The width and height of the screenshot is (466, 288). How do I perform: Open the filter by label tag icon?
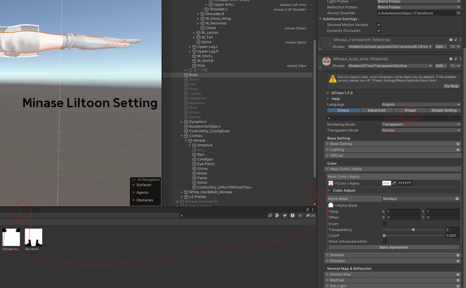[285, 215]
